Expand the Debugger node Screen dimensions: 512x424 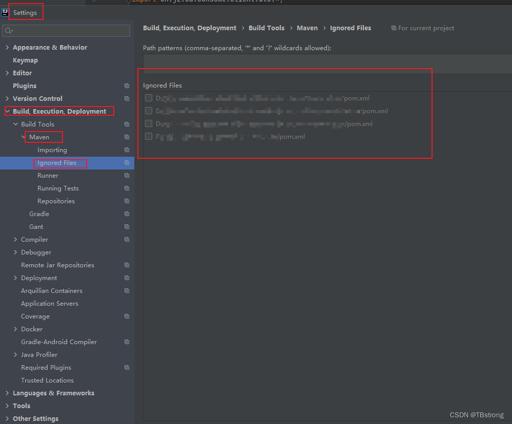click(x=15, y=252)
